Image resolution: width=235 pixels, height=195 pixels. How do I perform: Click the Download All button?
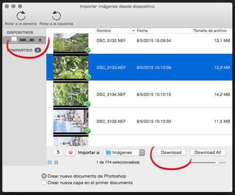click(208, 152)
